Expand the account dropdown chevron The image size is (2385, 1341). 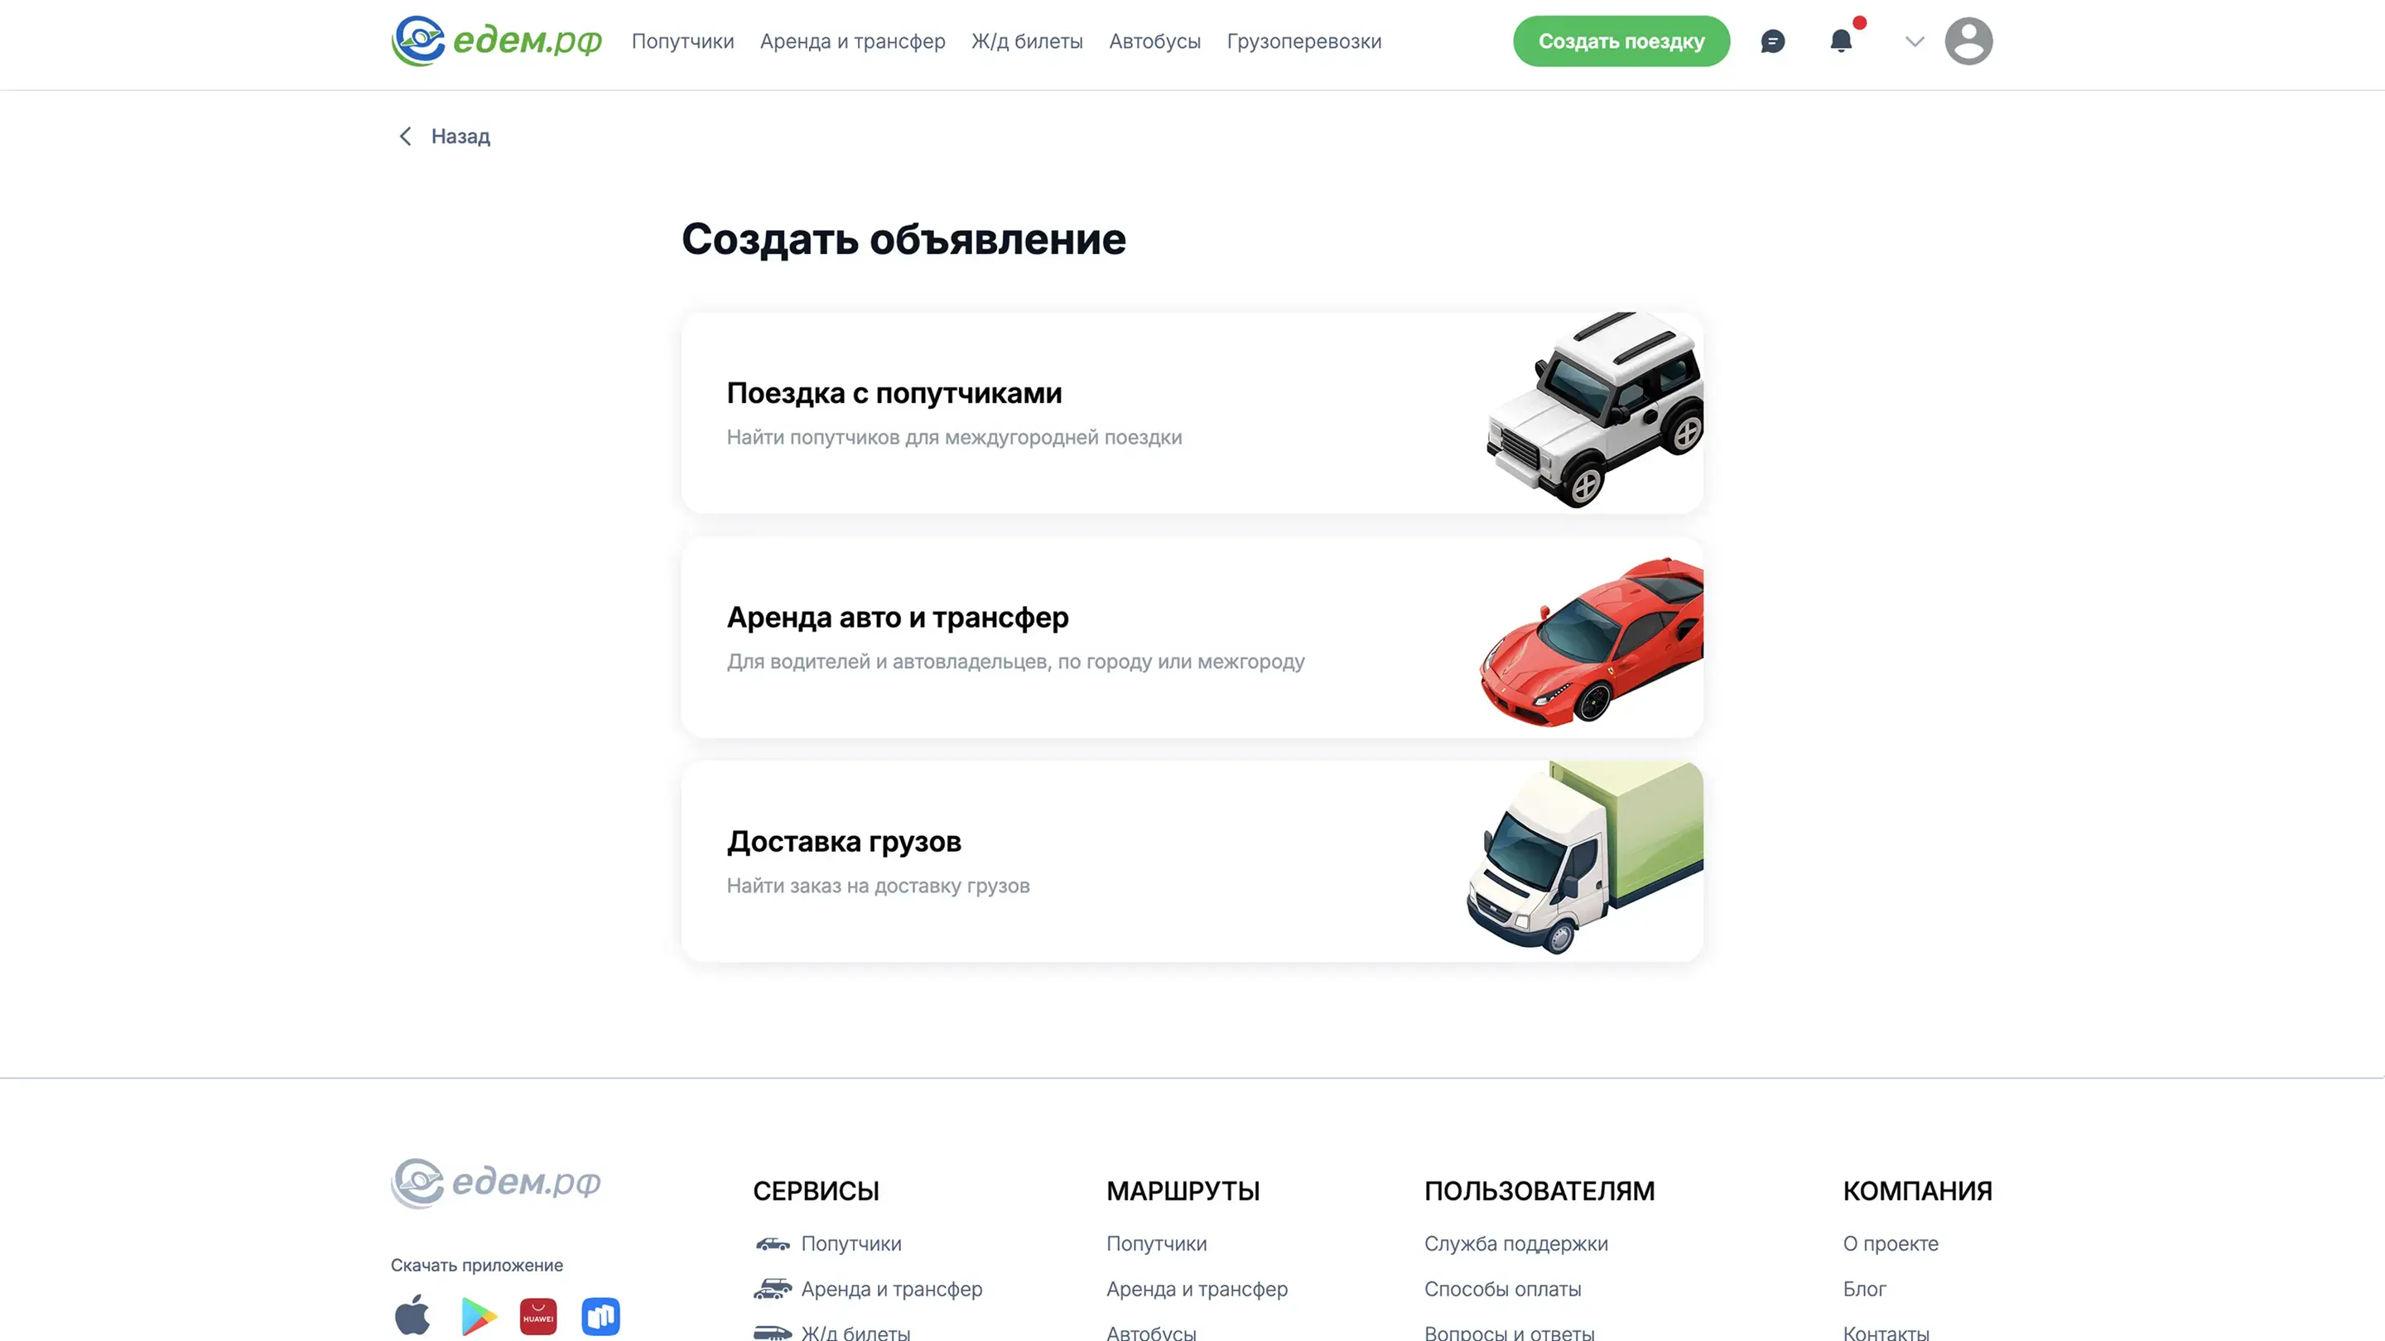tap(1915, 41)
